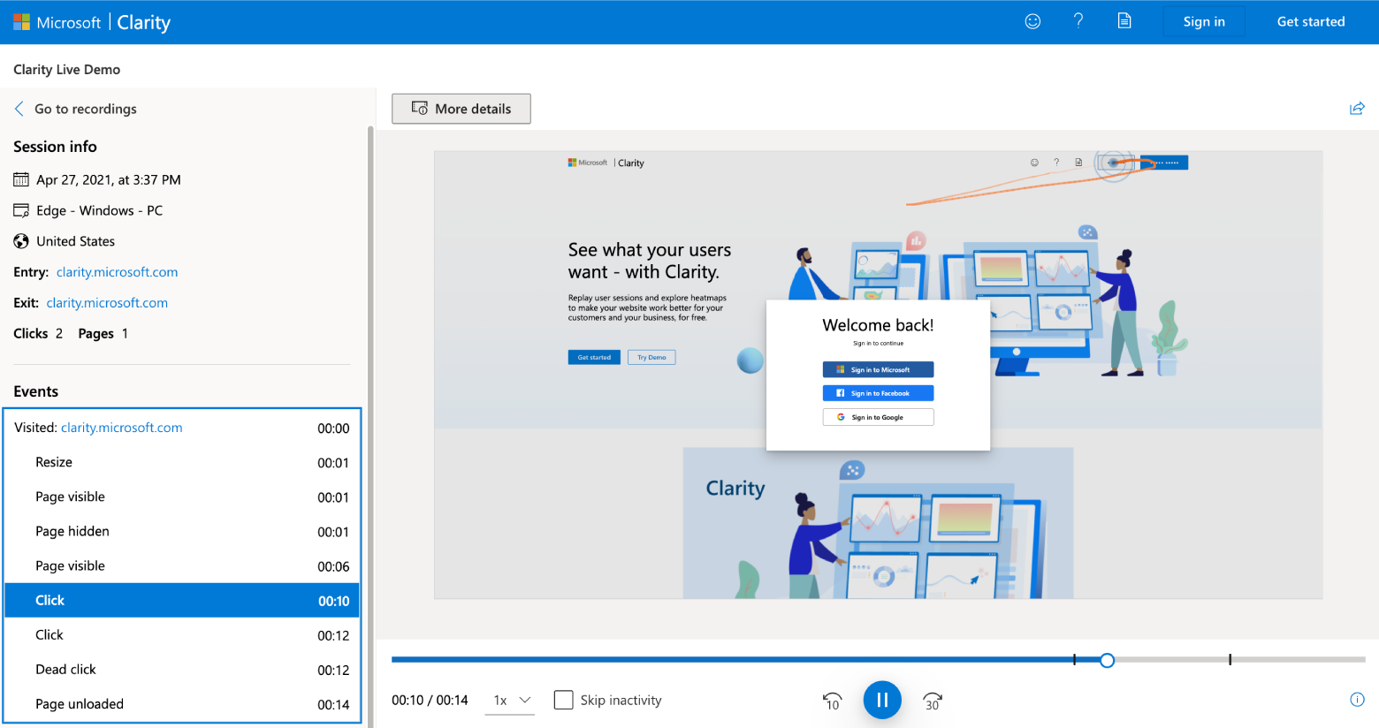
Task: Click the More details button
Action: pos(461,108)
